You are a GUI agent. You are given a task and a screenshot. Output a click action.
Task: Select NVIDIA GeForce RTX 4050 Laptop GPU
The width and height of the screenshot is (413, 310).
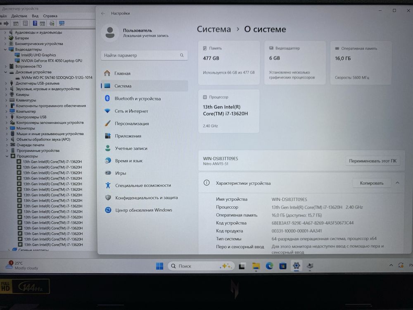(x=52, y=61)
